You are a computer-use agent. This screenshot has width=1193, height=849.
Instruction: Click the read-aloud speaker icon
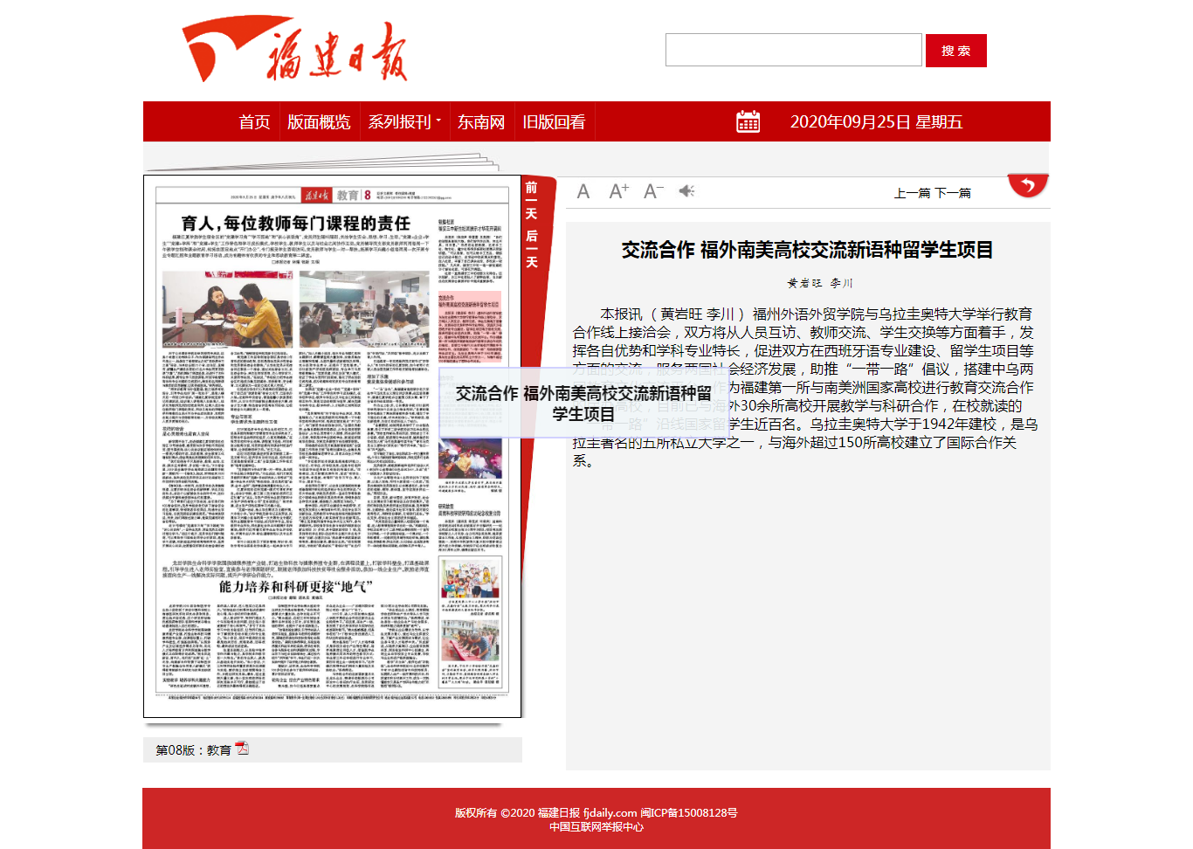pos(687,191)
